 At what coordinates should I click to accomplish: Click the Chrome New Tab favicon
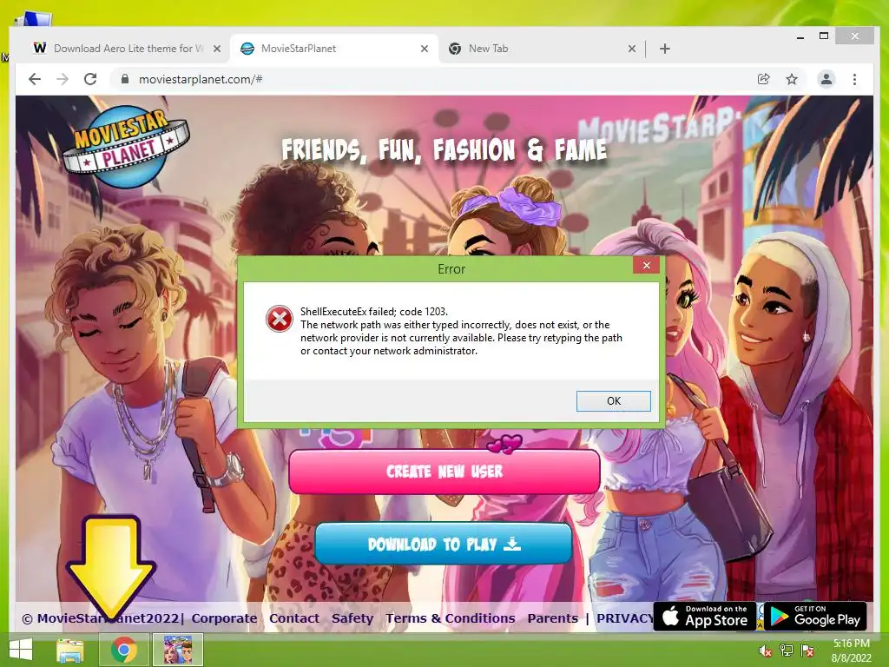[455, 49]
